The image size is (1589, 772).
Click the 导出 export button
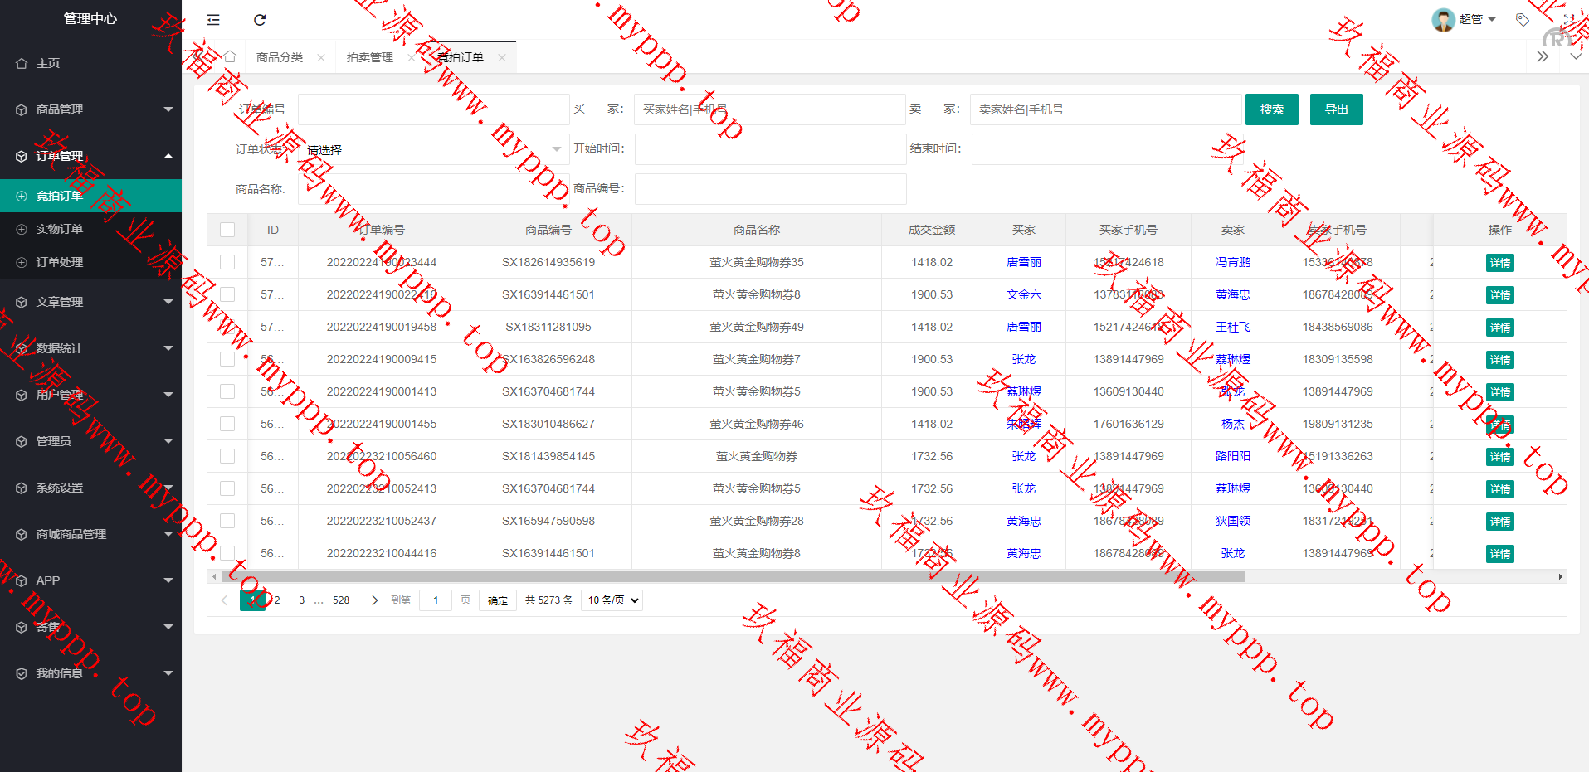click(1336, 109)
